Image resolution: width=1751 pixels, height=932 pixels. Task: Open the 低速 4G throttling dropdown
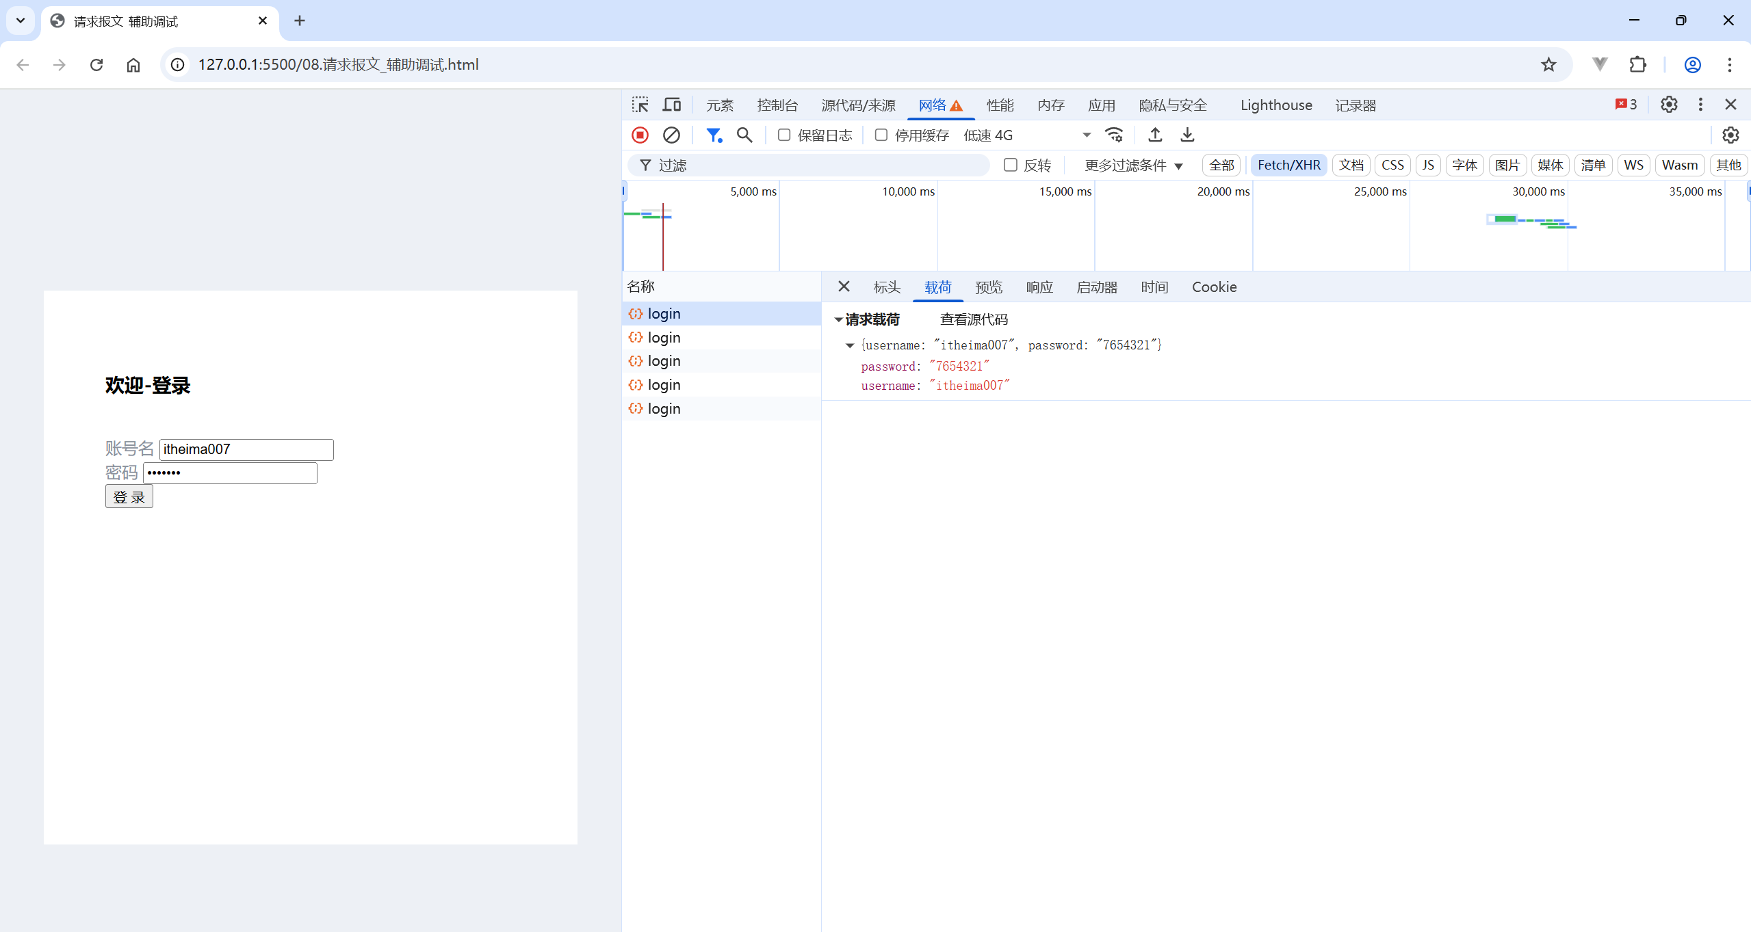(1026, 135)
